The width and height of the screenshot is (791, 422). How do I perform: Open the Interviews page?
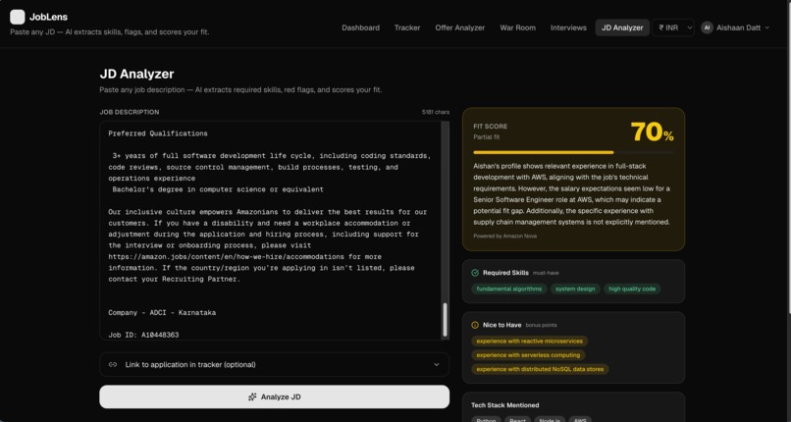tap(568, 27)
